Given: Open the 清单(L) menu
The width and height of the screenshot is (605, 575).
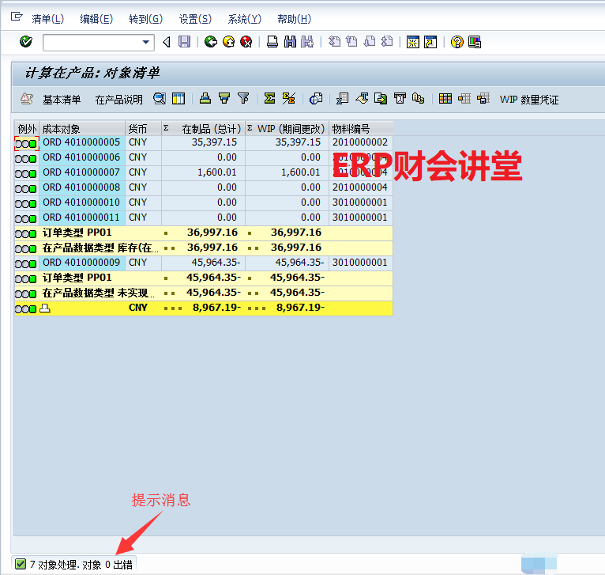Looking at the screenshot, I should (x=47, y=19).
